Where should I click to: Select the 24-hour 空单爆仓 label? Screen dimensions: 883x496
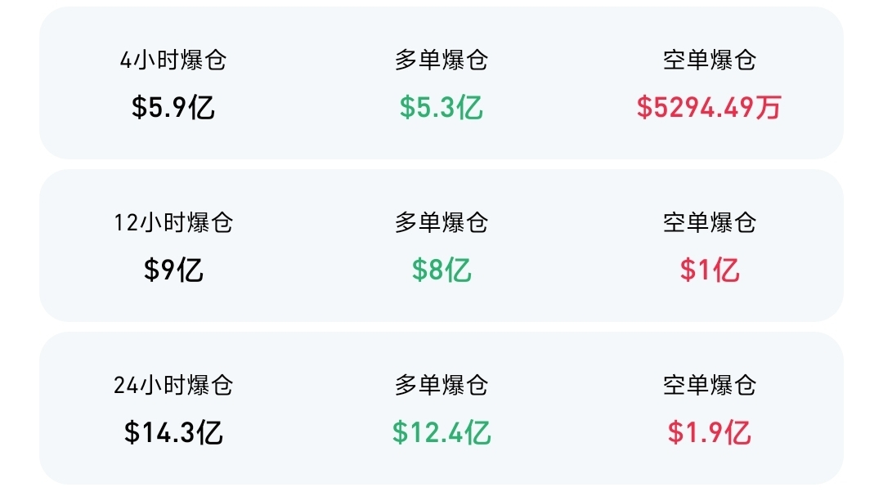click(x=710, y=385)
